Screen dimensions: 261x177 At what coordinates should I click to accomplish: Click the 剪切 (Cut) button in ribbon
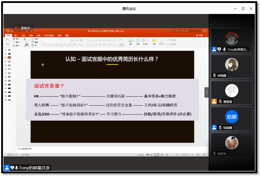pos(17,39)
